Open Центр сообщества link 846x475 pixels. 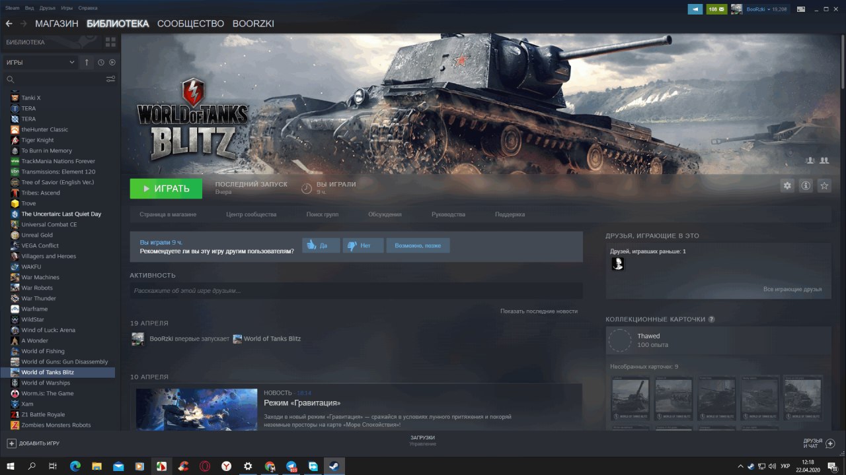tap(251, 214)
